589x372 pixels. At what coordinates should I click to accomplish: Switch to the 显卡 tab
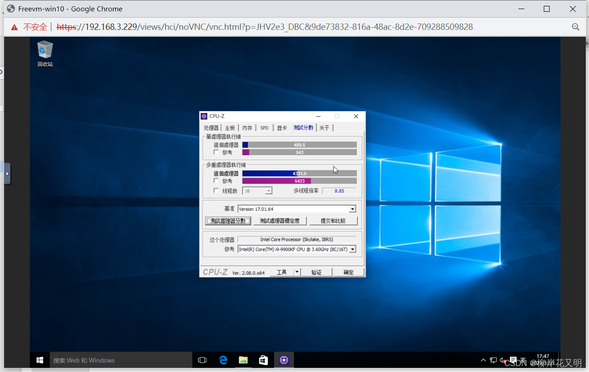(x=282, y=128)
